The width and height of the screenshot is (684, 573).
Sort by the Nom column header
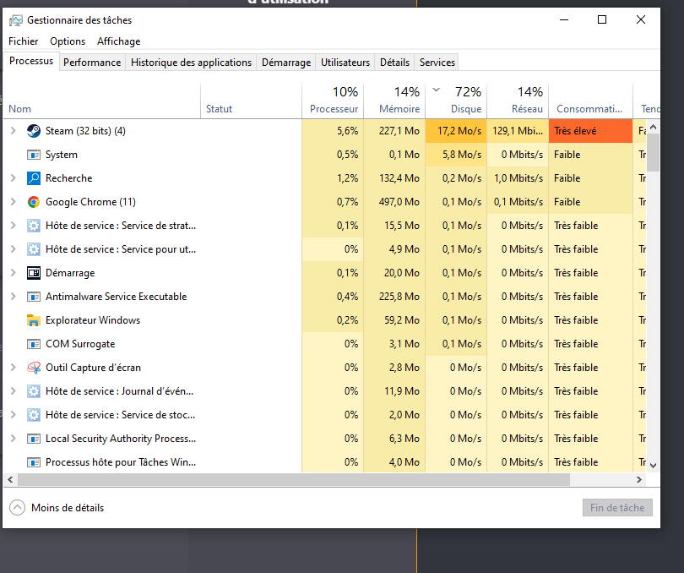[102, 101]
